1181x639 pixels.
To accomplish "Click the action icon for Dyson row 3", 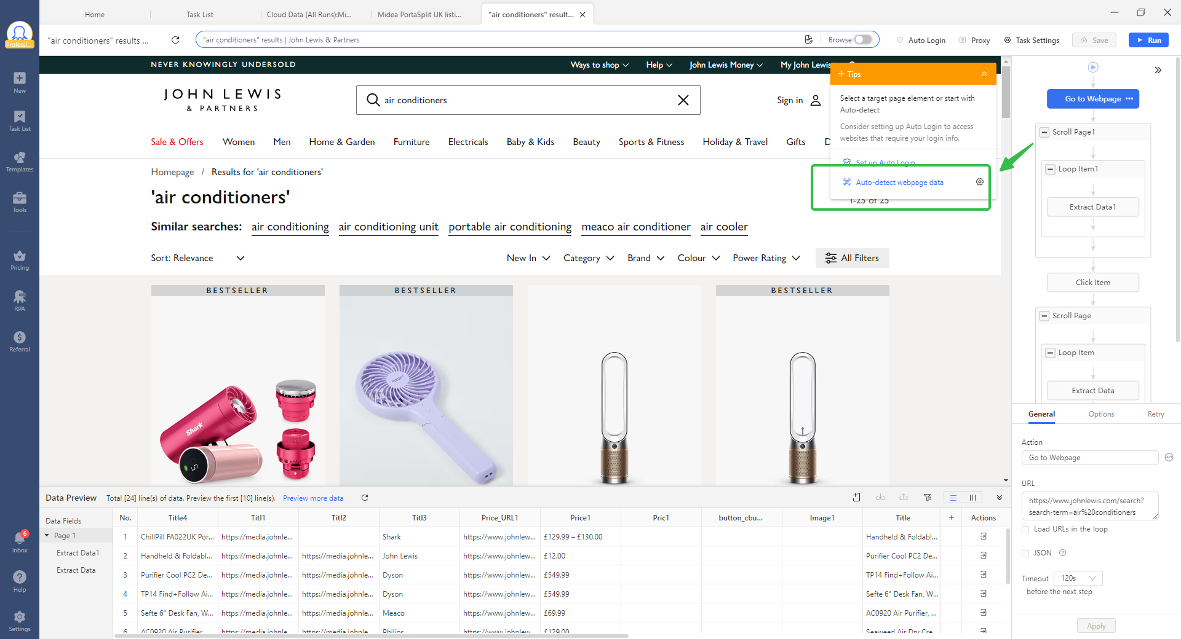I will click(984, 574).
